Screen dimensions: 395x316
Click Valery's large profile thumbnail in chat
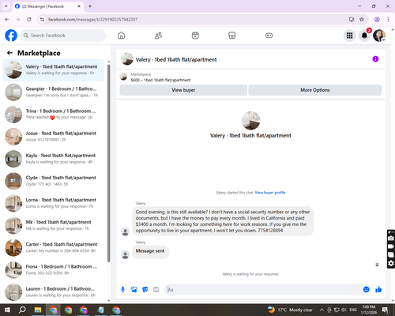point(250,120)
